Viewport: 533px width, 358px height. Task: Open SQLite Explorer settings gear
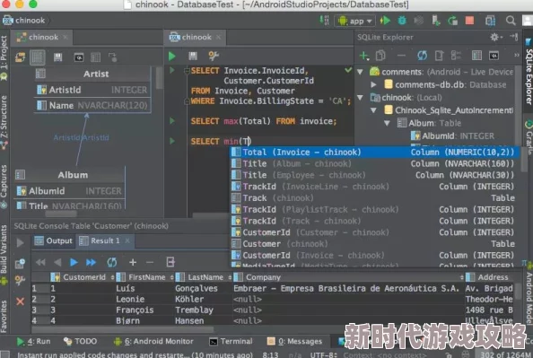(494, 37)
